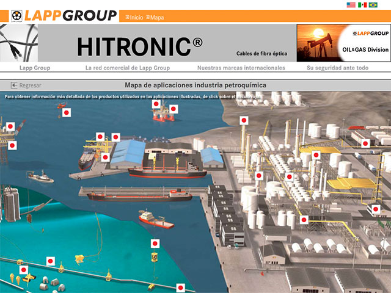This screenshot has width=391, height=293.
Task: Select red marker by upper-right refinery building
Action: 365,143
